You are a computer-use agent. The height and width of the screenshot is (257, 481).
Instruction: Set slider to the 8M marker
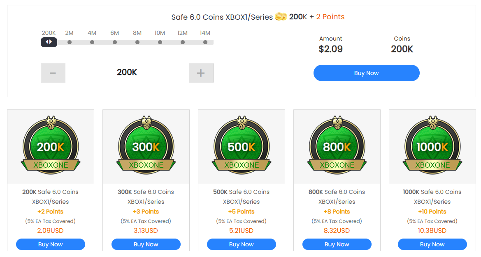(x=137, y=42)
